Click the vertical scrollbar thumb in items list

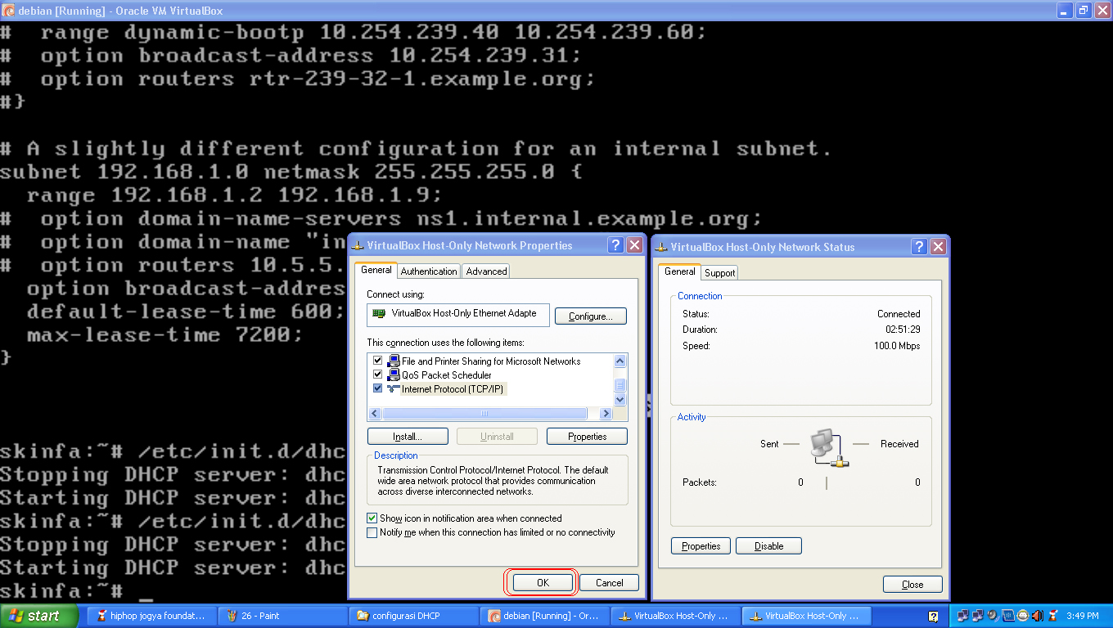point(620,385)
